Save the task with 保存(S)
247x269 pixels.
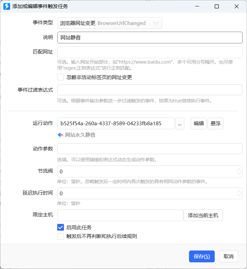point(202,256)
